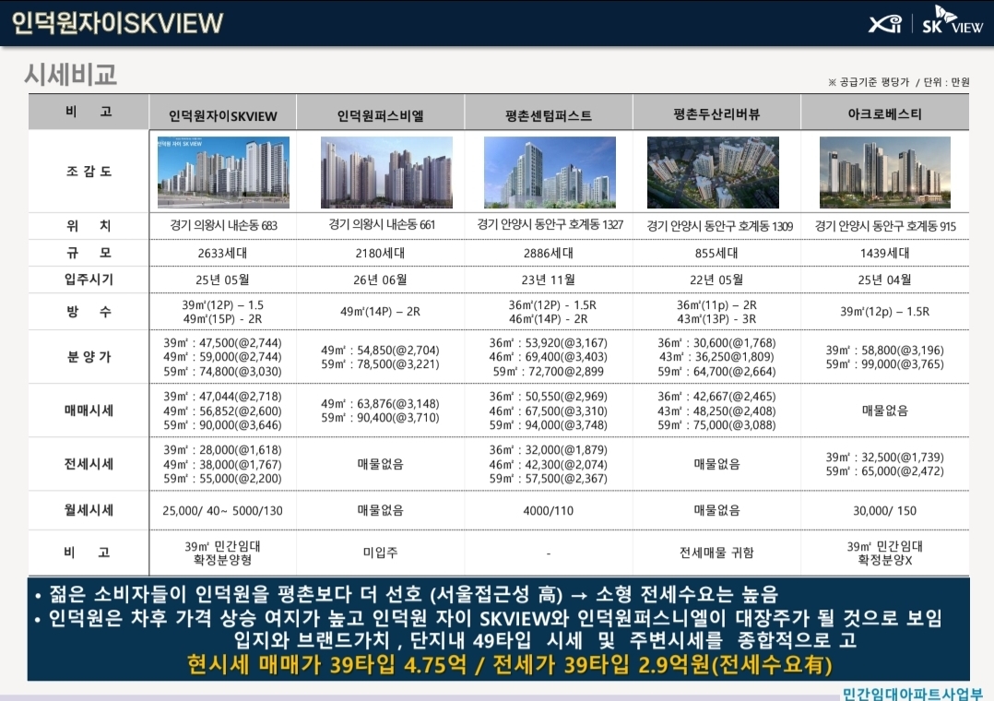Select monthly rent 30,000/ 150
994x701 pixels.
tap(884, 511)
